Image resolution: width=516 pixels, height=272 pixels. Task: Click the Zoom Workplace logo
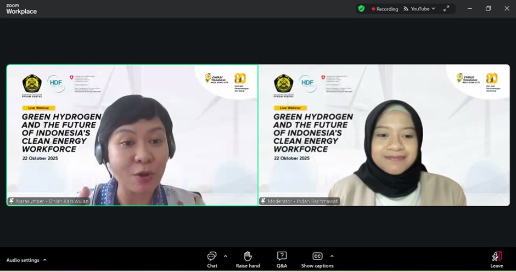(x=21, y=9)
